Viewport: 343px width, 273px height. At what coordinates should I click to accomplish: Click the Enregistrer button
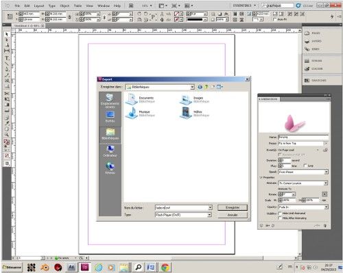click(233, 207)
